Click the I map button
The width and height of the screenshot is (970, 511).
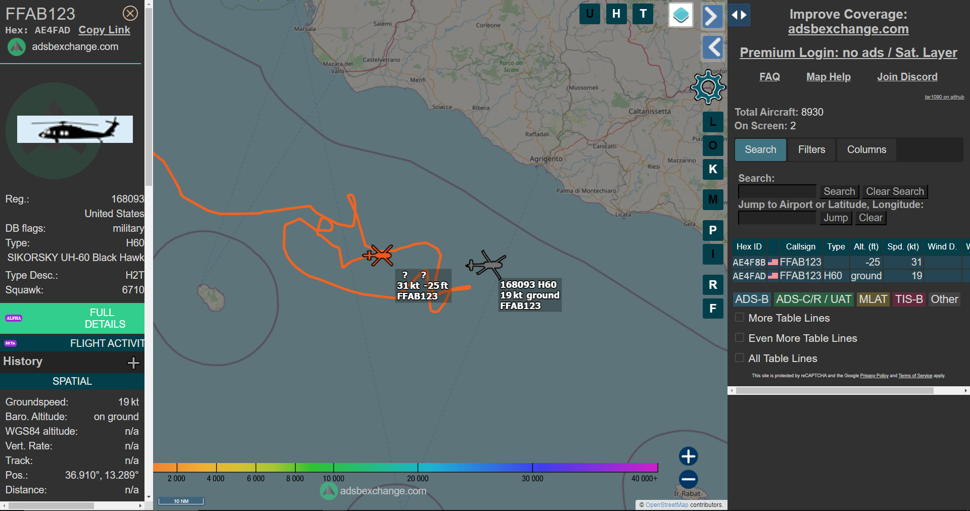713,254
